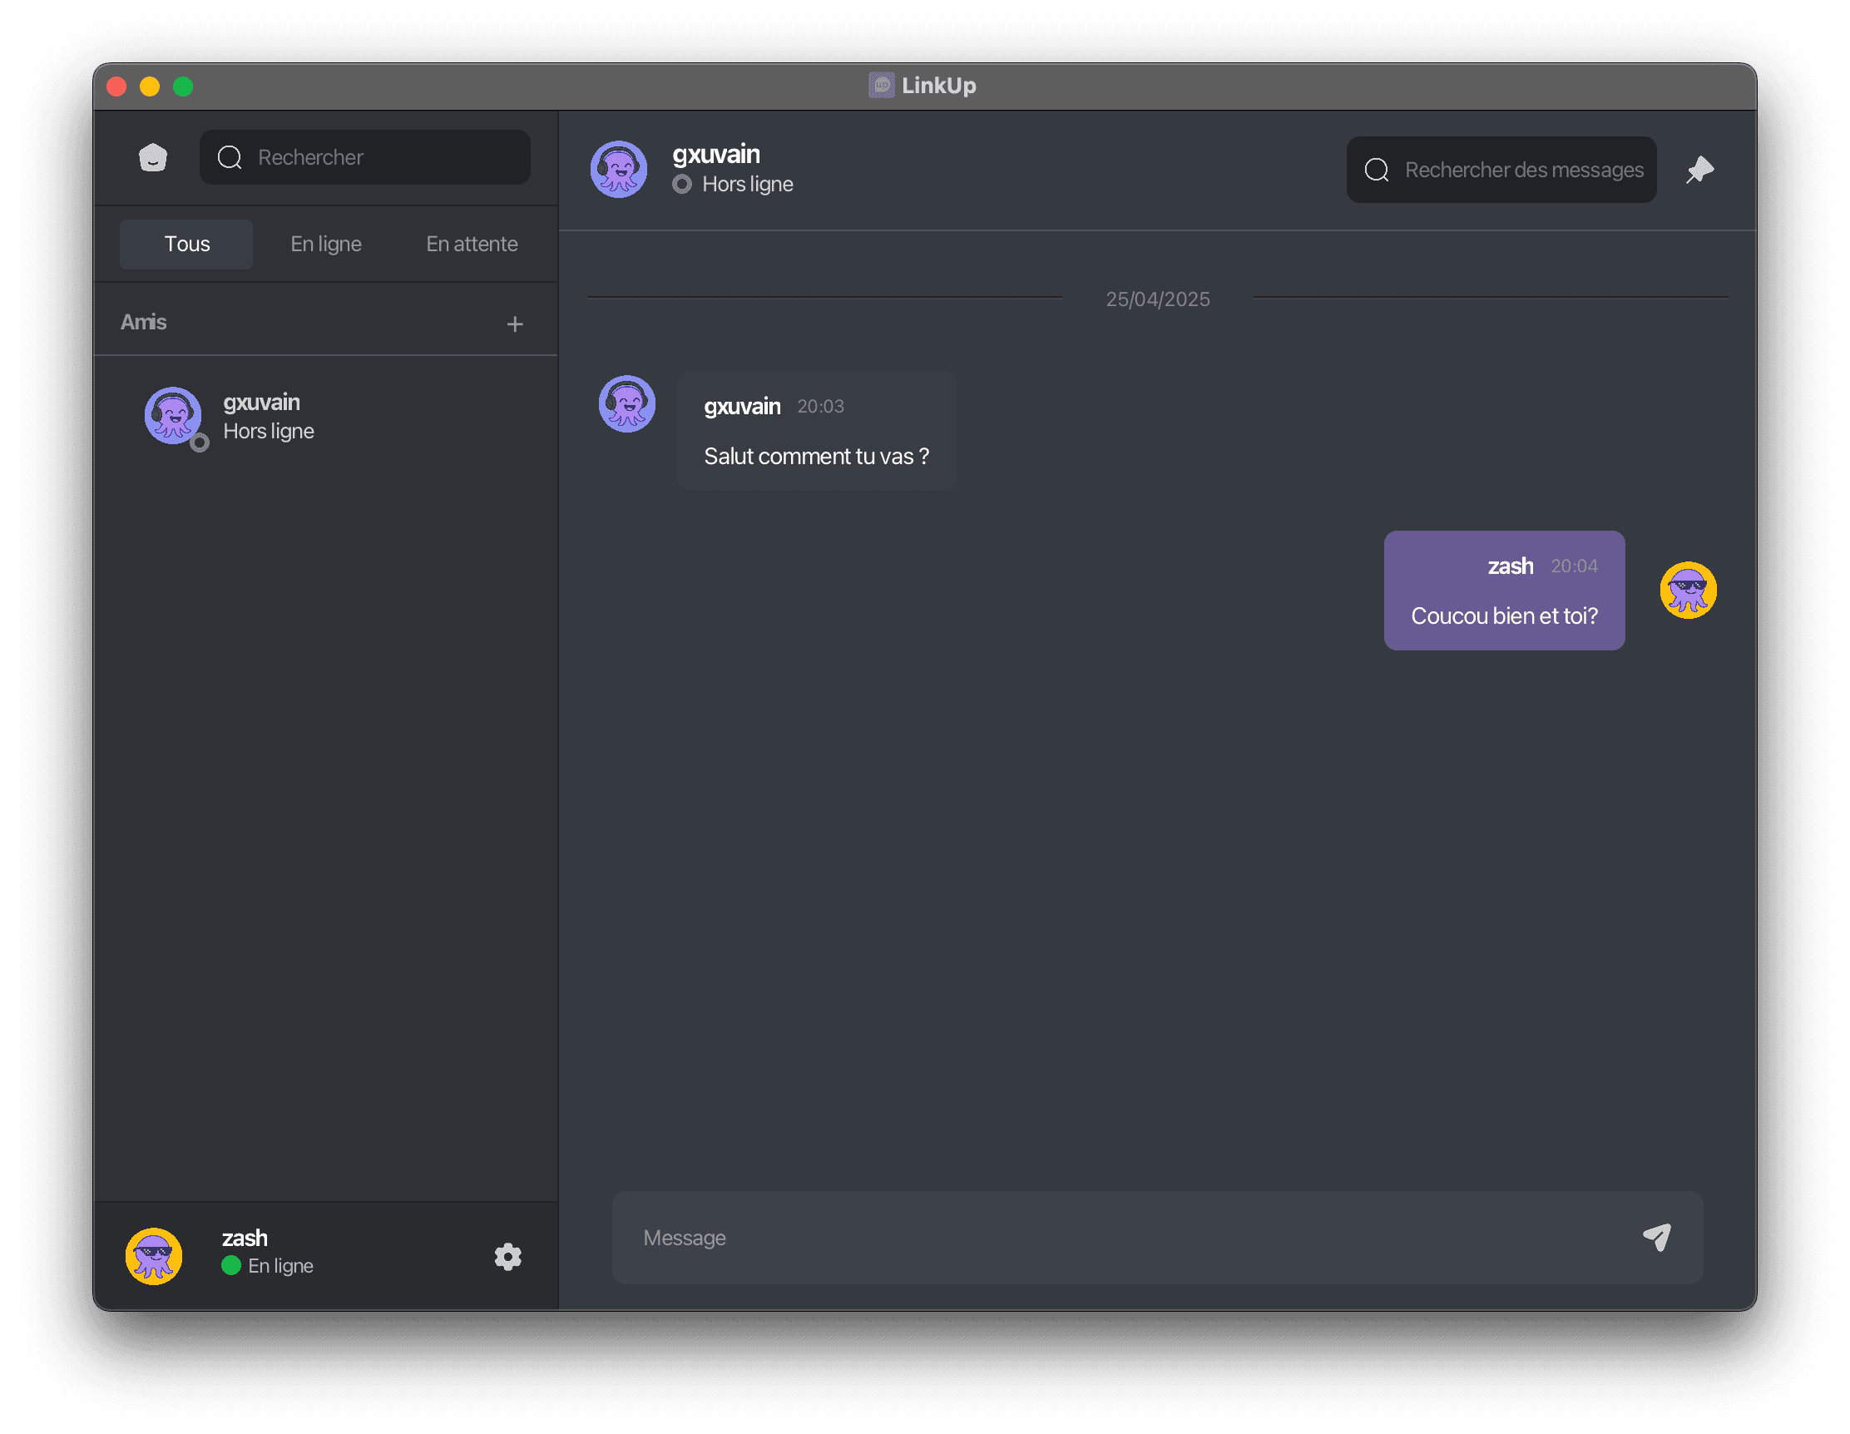
Task: Click the green En ligne status indicator
Action: pos(231,1265)
